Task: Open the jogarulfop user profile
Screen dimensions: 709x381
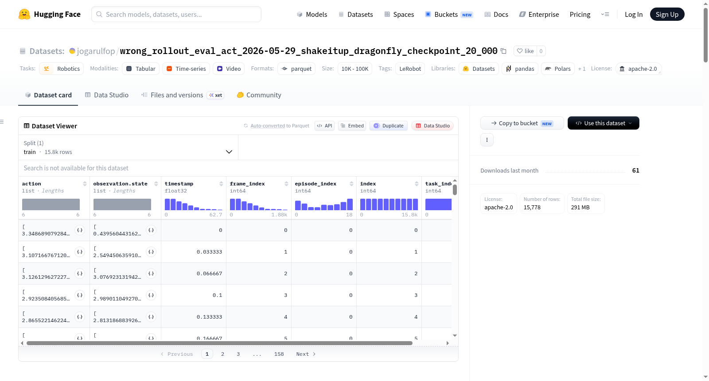Action: click(x=96, y=51)
